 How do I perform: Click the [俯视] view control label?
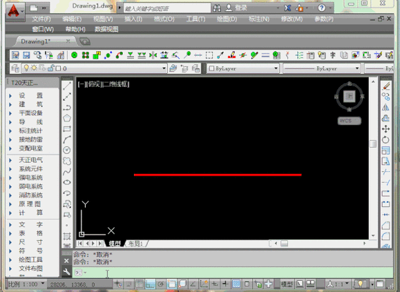pyautogui.click(x=93, y=84)
